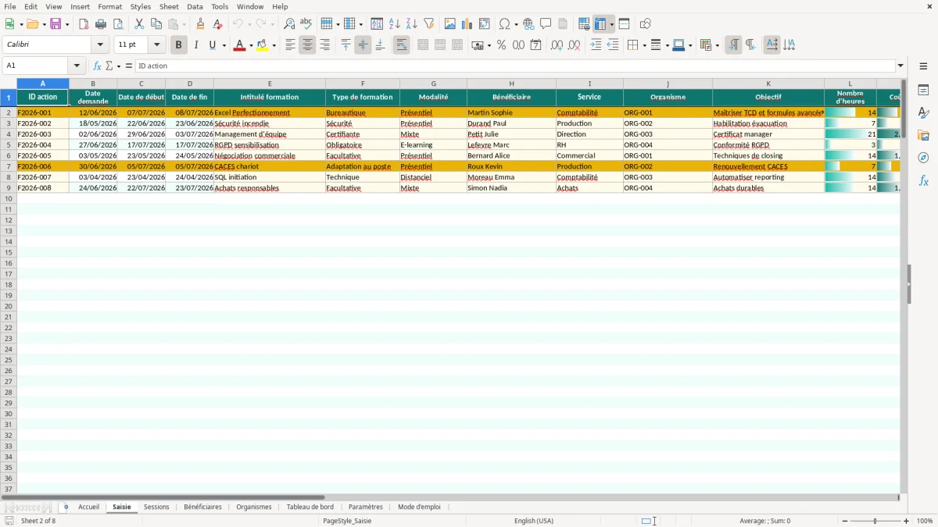Open Print Preview from the toolbar
The image size is (938, 527).
pyautogui.click(x=117, y=24)
